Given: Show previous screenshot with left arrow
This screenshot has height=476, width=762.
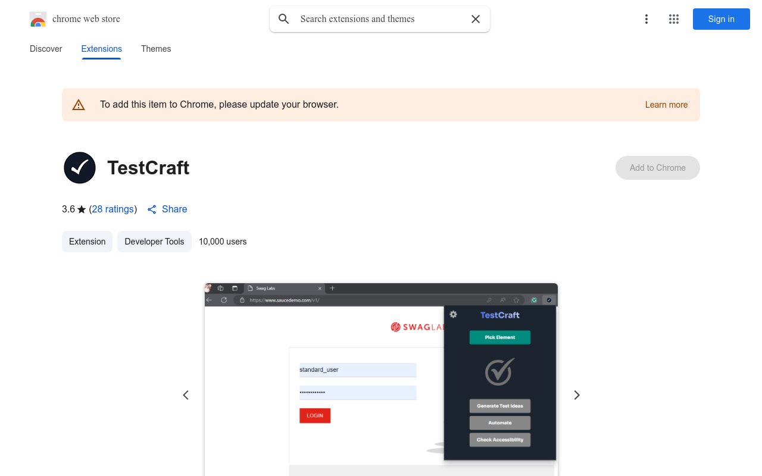Looking at the screenshot, I should pos(186,395).
